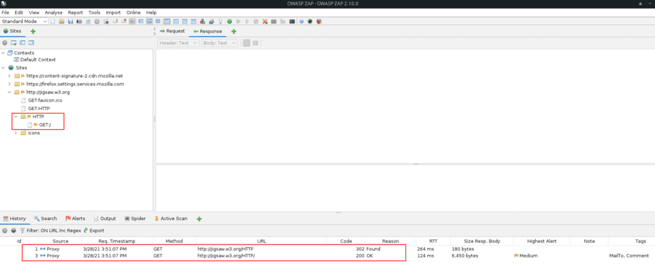The height and width of the screenshot is (264, 655).
Task: Click the black circular icon before Firefox icon
Action: [x=310, y=22]
